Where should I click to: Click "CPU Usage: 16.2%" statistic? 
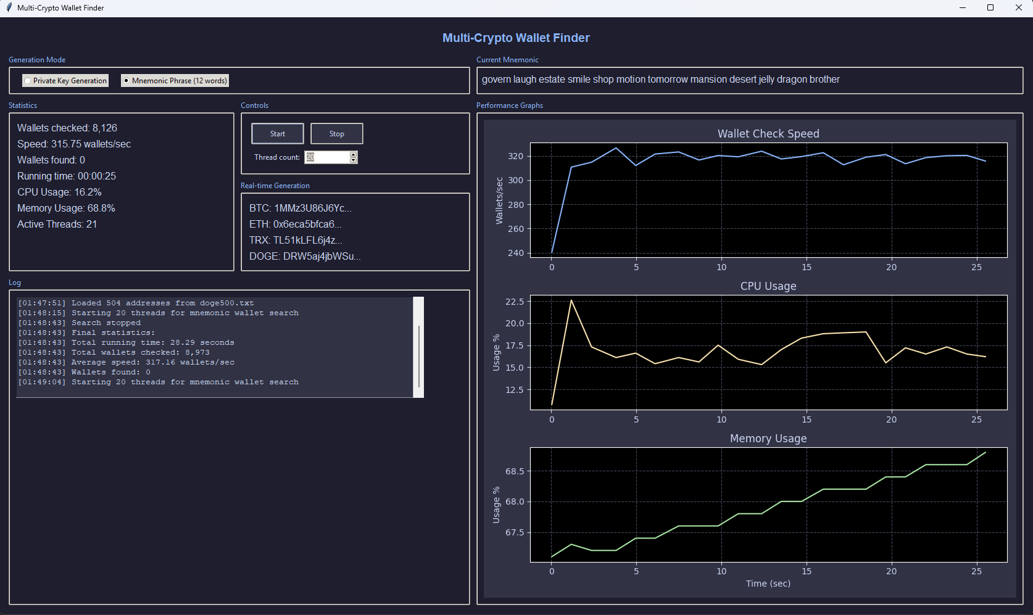(59, 192)
